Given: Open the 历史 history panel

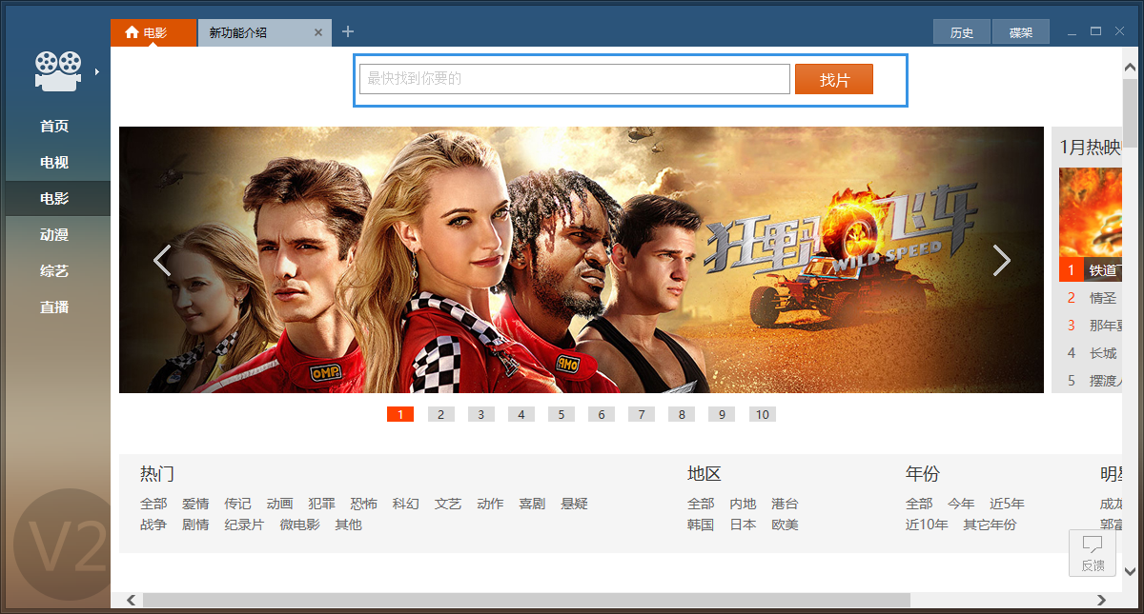Looking at the screenshot, I should tap(962, 31).
